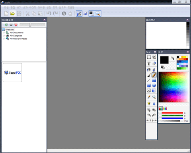191x153 pixels.
Task: Adjust the blue color slider
Action: coord(171,118)
